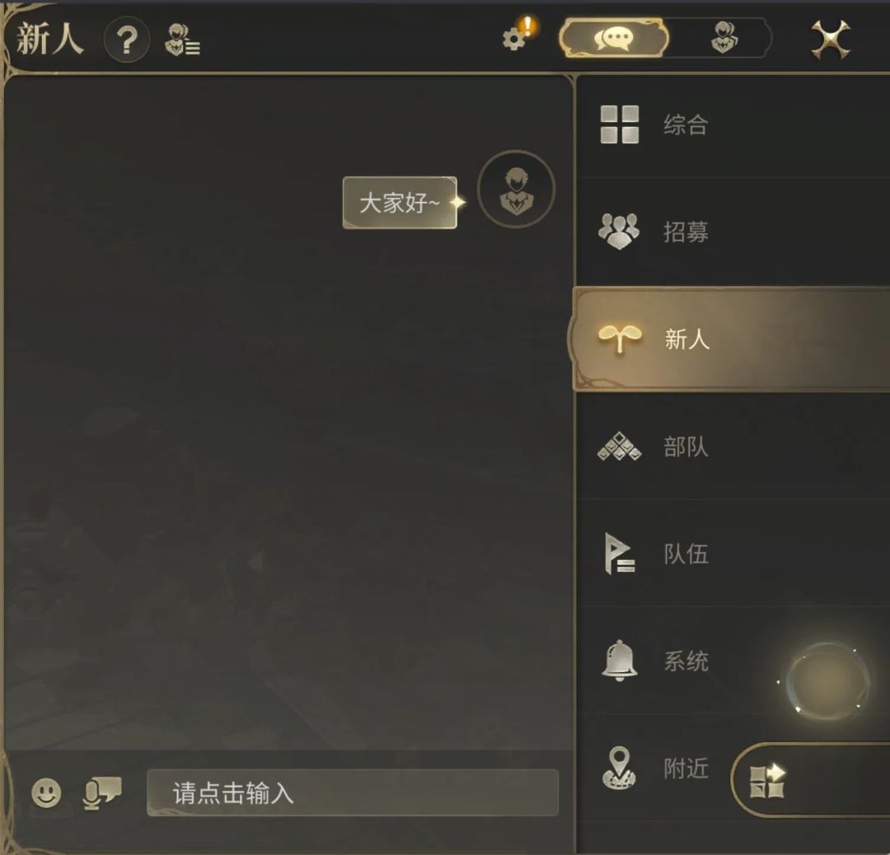The width and height of the screenshot is (890, 855).
Task: Open the 部队 channel
Action: click(x=733, y=446)
